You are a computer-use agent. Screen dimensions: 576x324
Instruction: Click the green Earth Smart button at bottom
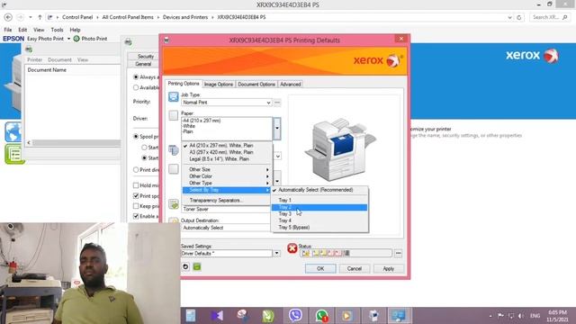[x=197, y=266]
